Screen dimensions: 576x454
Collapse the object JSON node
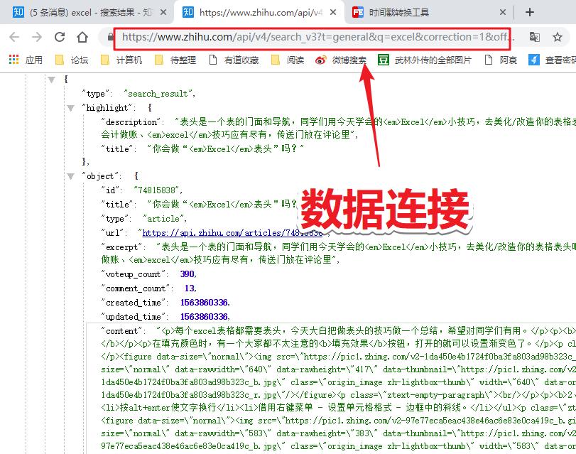click(x=70, y=175)
